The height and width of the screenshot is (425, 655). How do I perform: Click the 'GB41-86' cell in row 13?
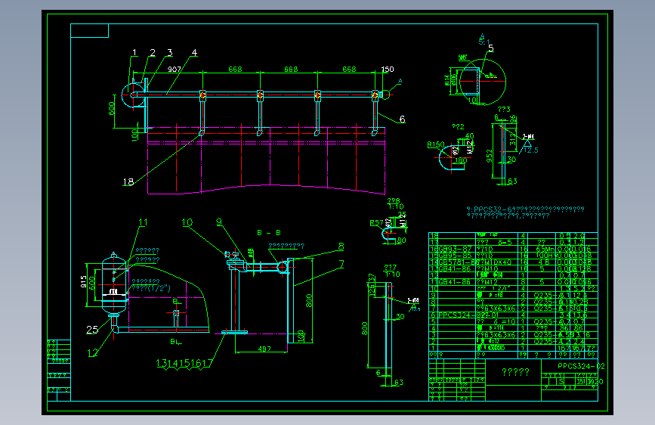point(455,268)
